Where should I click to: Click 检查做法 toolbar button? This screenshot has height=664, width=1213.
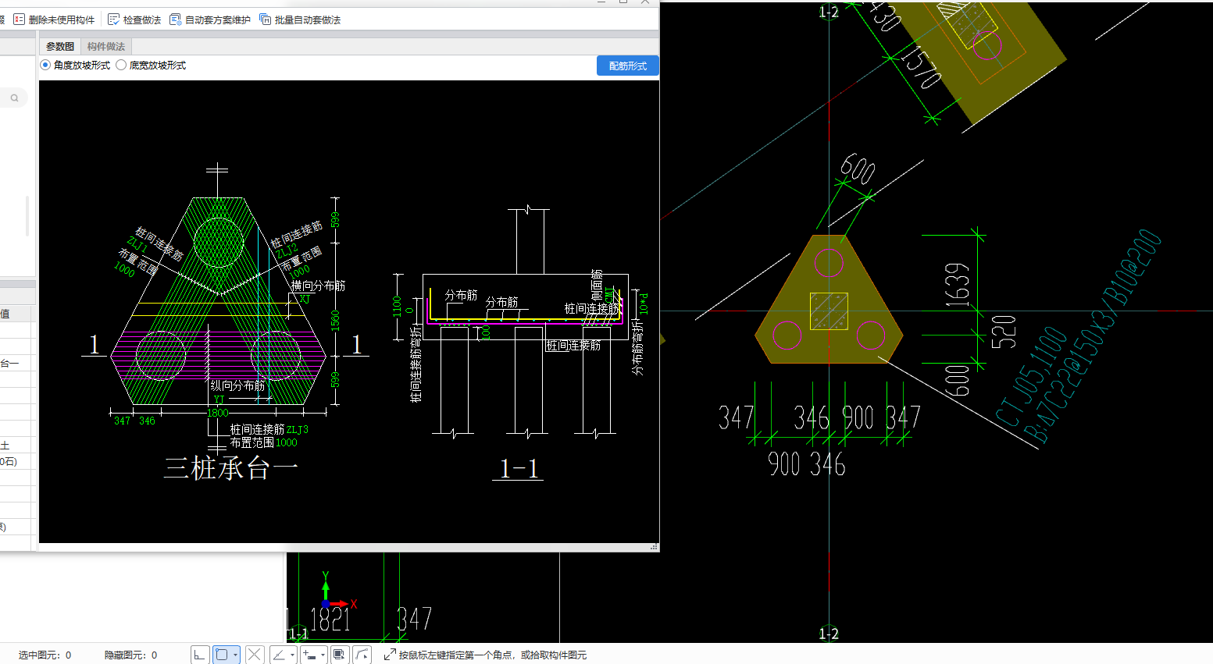(x=134, y=20)
